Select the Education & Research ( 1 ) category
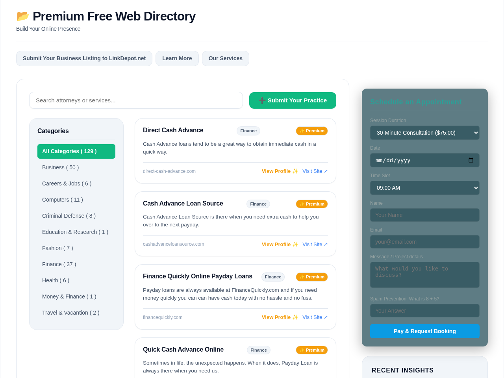The image size is (504, 378). [x=76, y=232]
